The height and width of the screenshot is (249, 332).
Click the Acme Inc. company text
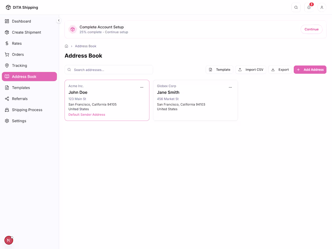(x=76, y=86)
